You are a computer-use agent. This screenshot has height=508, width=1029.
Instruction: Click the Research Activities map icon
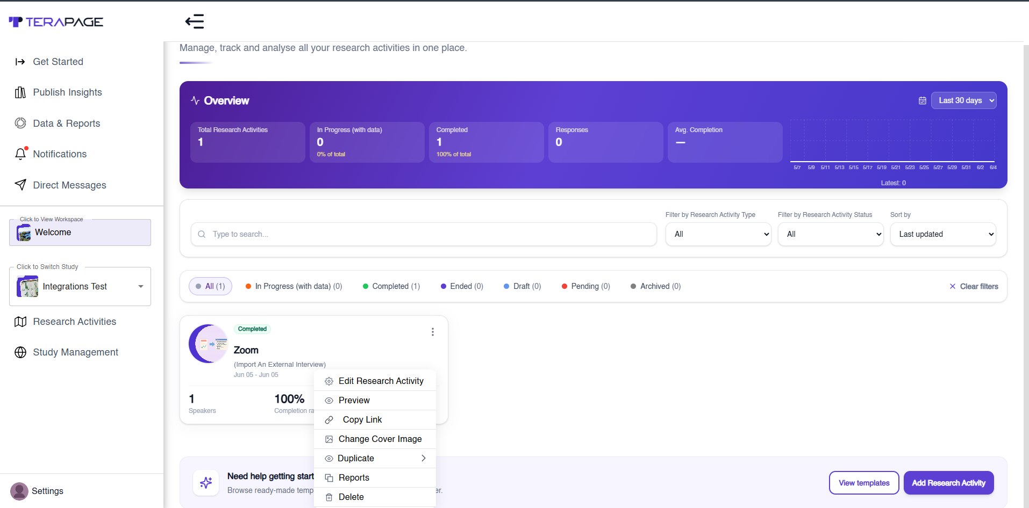(x=20, y=322)
